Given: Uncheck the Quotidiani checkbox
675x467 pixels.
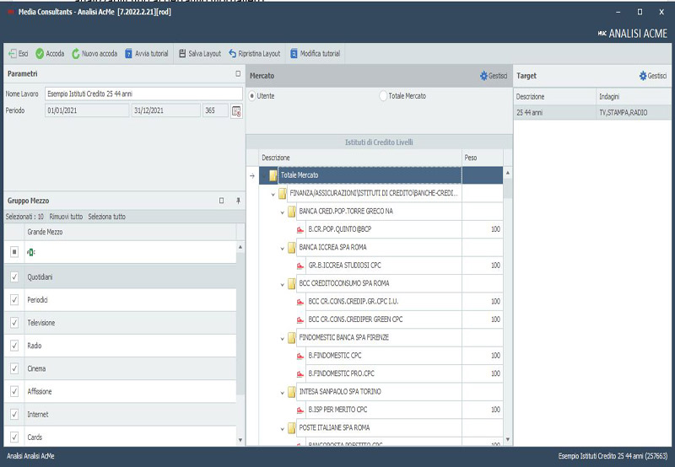Looking at the screenshot, I should (x=14, y=276).
